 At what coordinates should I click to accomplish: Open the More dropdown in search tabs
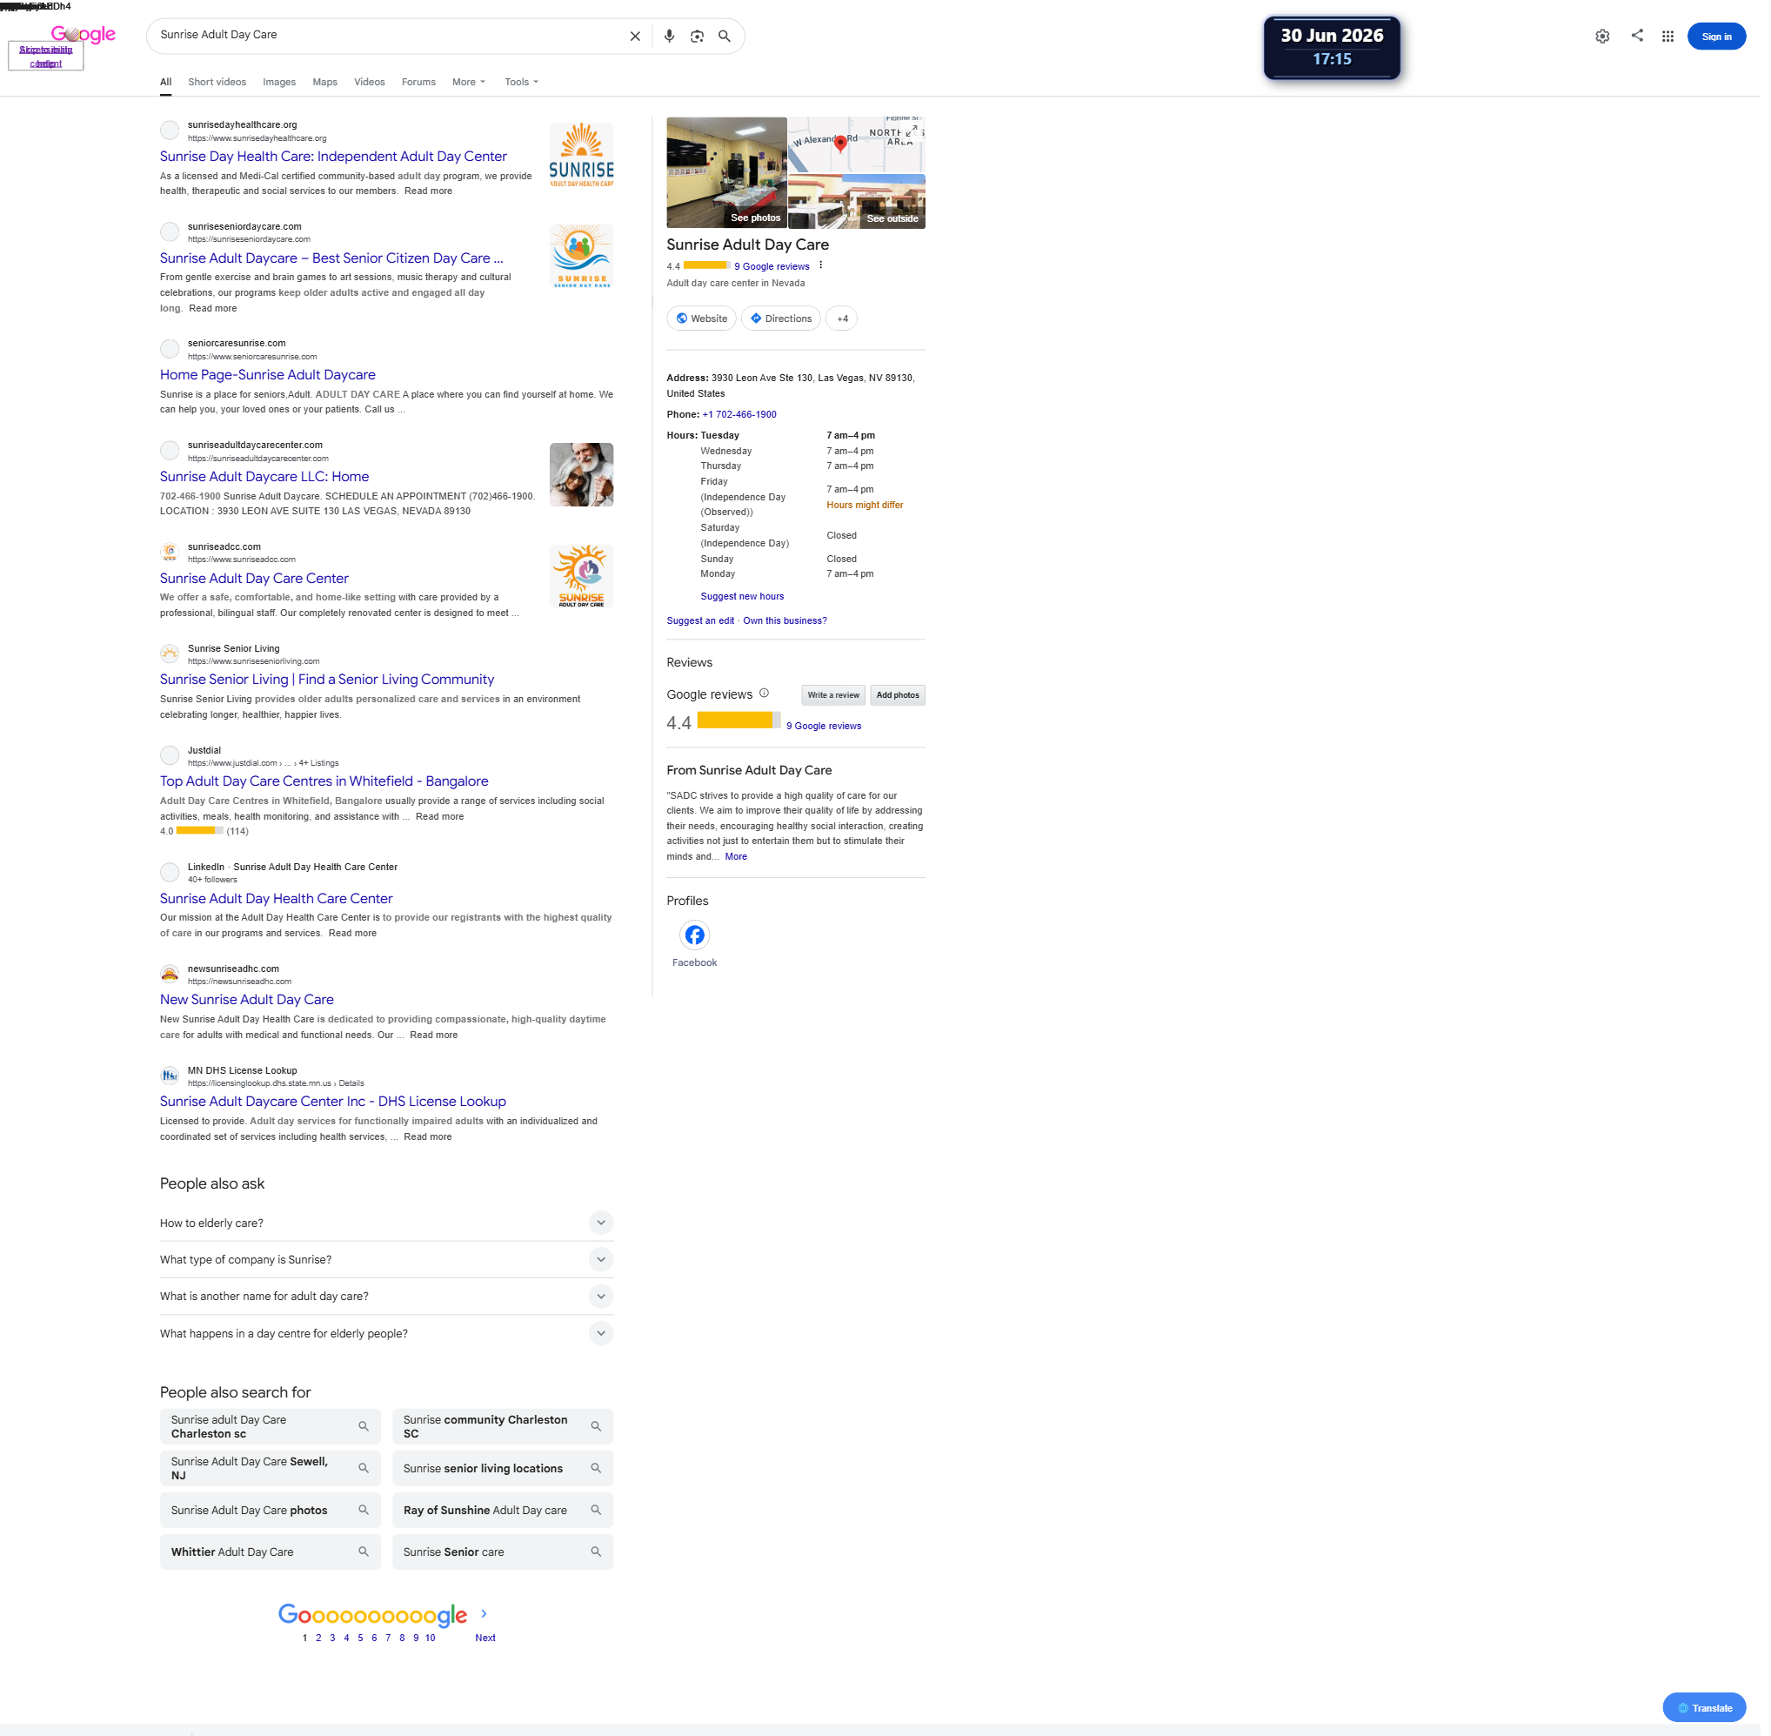[x=469, y=82]
